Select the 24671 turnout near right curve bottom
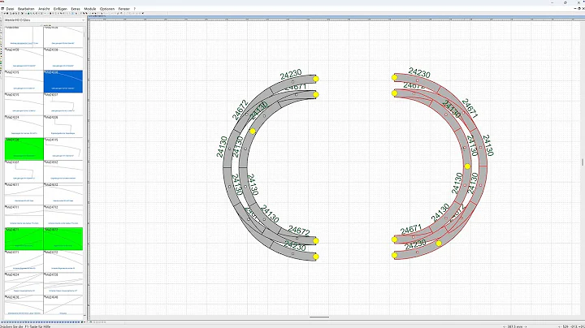The height and width of the screenshot is (328, 585). (413, 237)
